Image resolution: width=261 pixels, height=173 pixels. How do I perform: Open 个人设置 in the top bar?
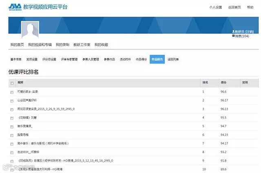pyautogui.click(x=216, y=7)
